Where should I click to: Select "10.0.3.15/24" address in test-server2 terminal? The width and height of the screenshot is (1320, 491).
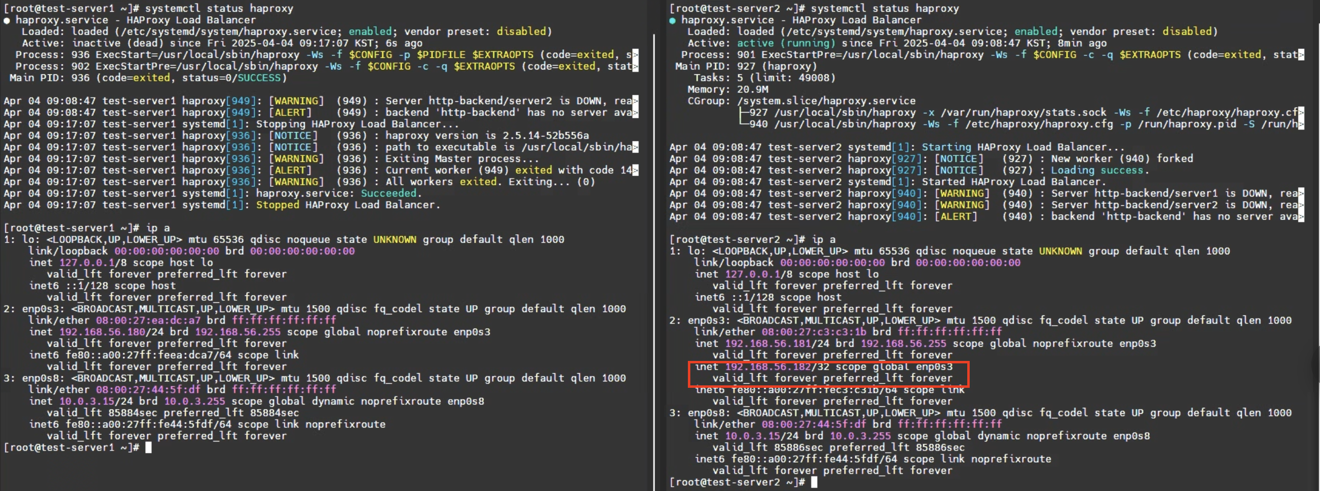coord(761,436)
